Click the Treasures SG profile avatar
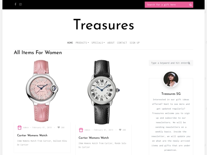This screenshot has height=155, width=207. tap(171, 79)
